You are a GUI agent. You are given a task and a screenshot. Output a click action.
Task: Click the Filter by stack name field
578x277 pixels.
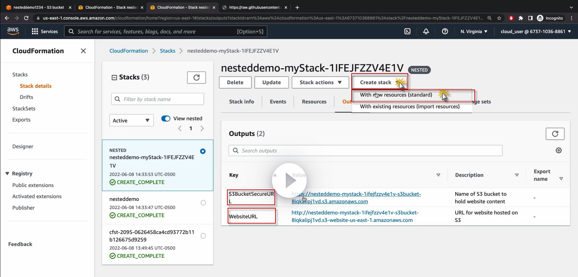157,99
